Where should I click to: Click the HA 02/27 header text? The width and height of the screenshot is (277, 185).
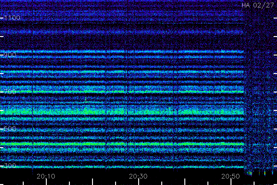point(258,5)
